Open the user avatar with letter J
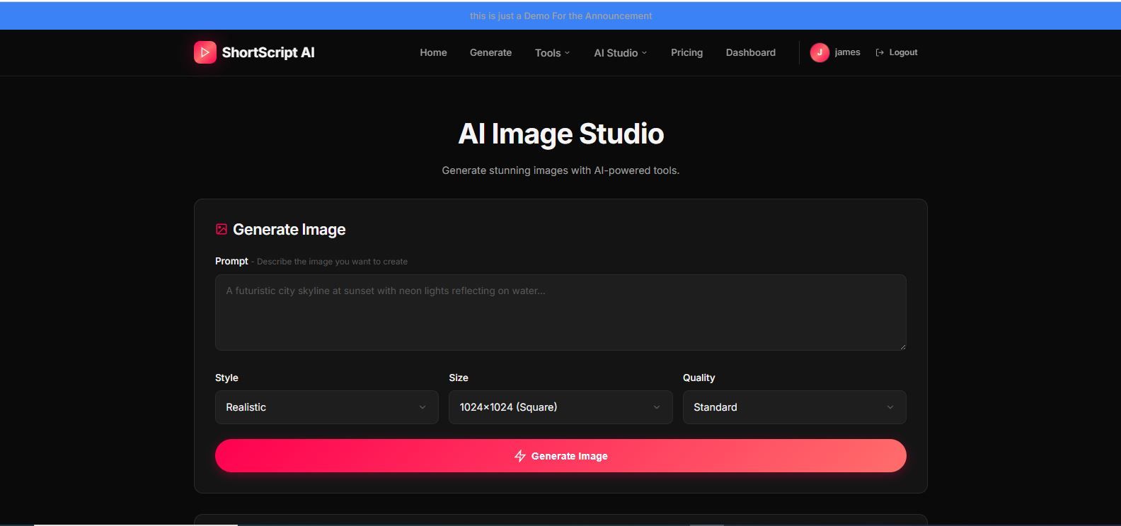Image resolution: width=1121 pixels, height=526 pixels. pyautogui.click(x=819, y=52)
